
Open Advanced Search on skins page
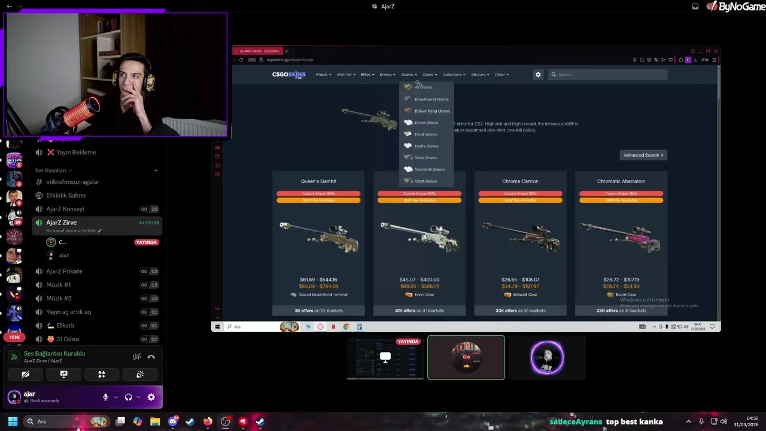pyautogui.click(x=643, y=155)
